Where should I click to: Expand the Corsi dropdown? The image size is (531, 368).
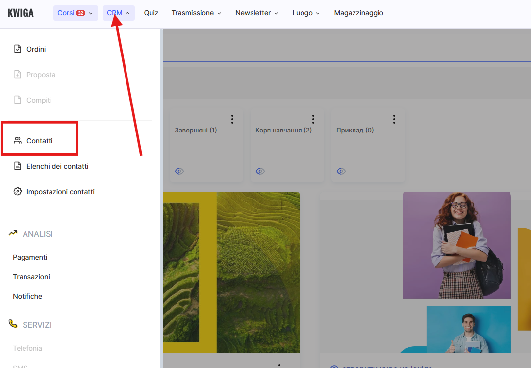pyautogui.click(x=75, y=13)
